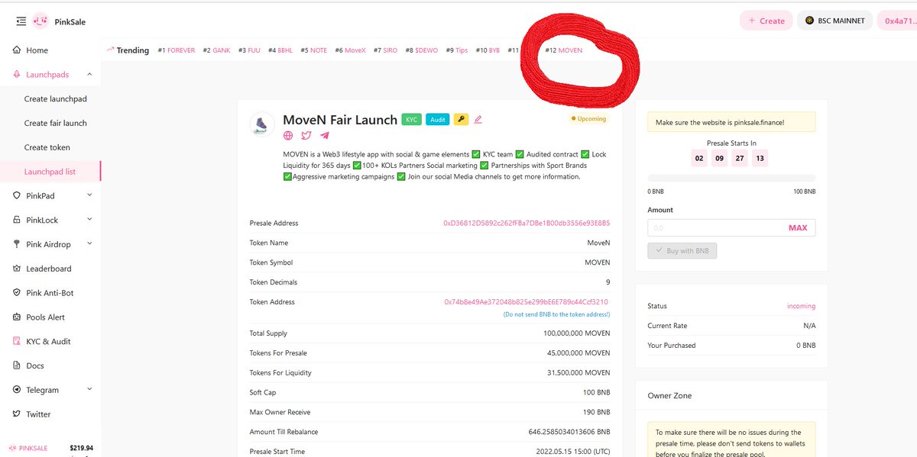Open the Launchpad list menu item
Image resolution: width=917 pixels, height=457 pixels.
tap(50, 172)
